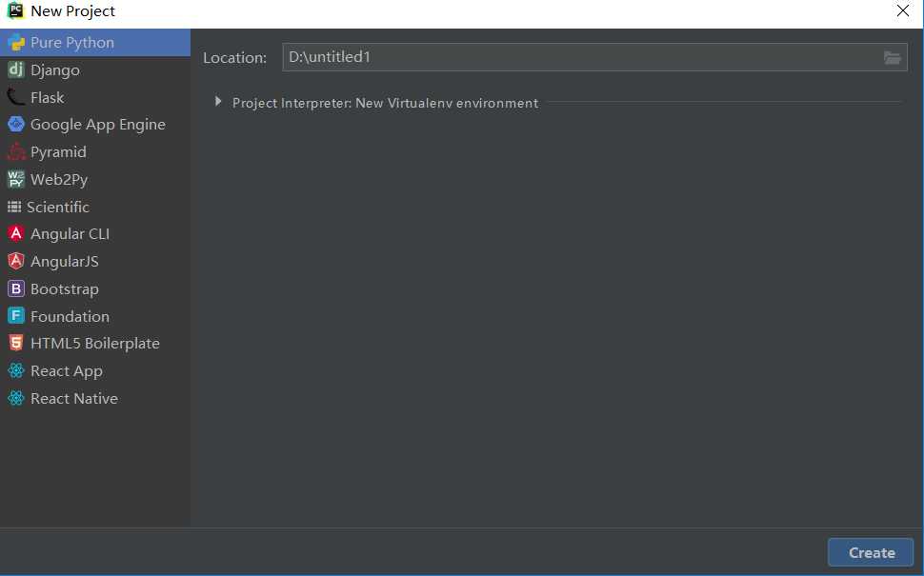Close the New Project dialog
The height and width of the screenshot is (576, 924).
[x=902, y=10]
